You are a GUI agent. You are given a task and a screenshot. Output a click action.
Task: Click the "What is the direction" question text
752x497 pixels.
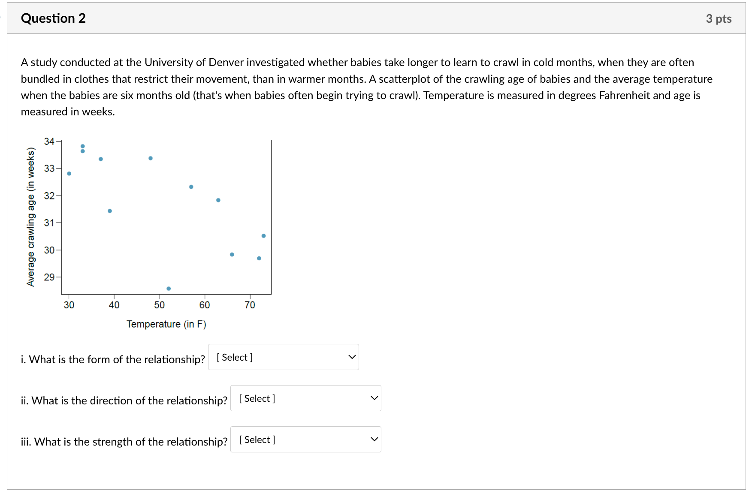(124, 401)
